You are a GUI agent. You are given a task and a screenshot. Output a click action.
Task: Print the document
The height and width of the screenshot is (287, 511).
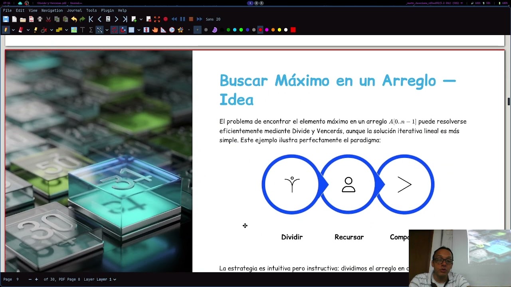(x=40, y=19)
